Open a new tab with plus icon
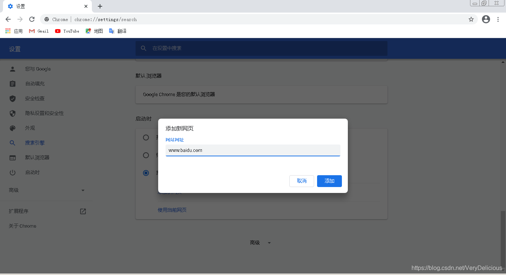Screen dimensions: 506x275 point(100,6)
